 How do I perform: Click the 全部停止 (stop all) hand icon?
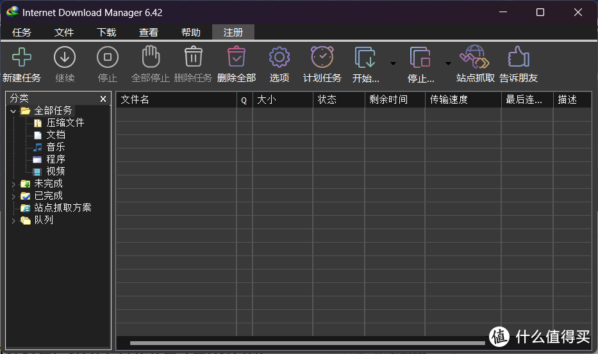tap(151, 56)
